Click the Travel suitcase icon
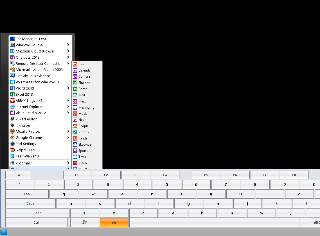 coord(75,157)
